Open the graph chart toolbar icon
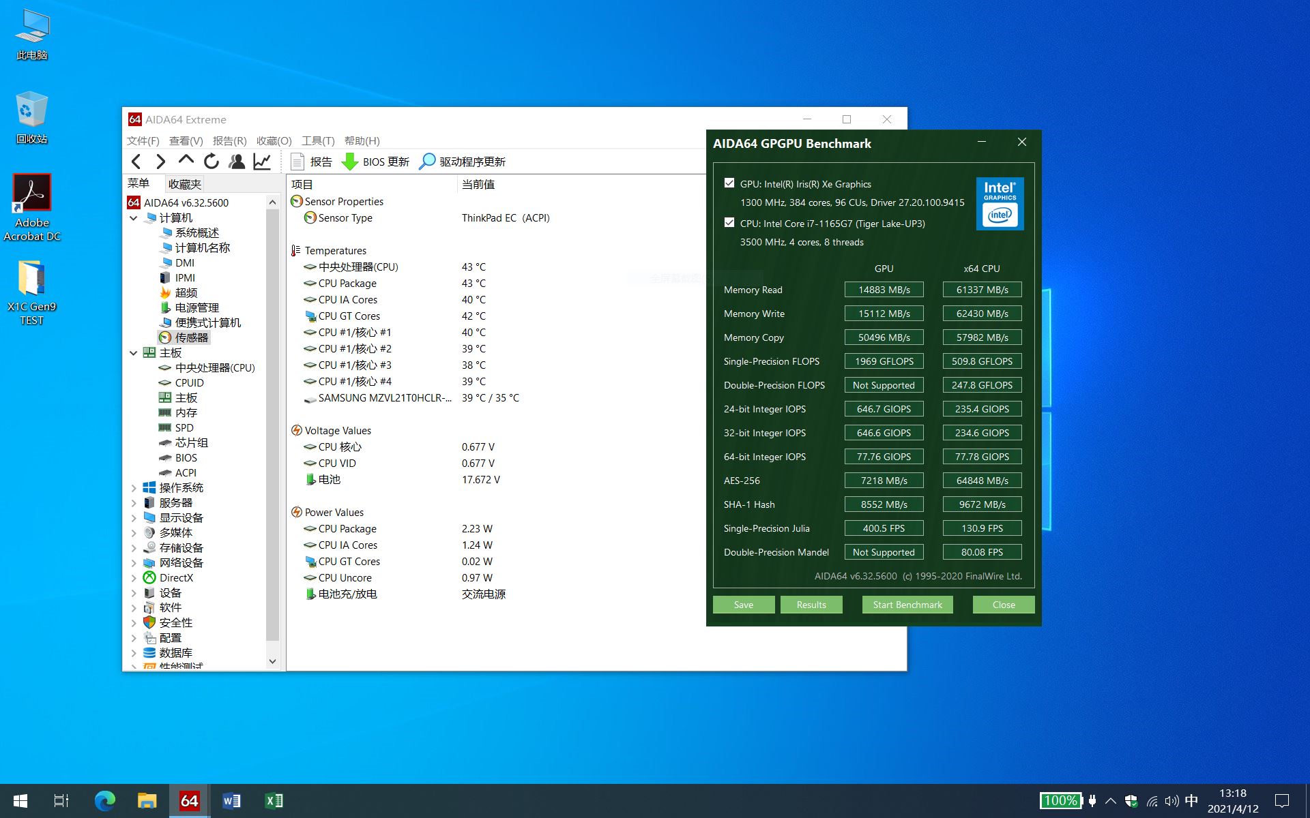The height and width of the screenshot is (818, 1310). point(262,162)
